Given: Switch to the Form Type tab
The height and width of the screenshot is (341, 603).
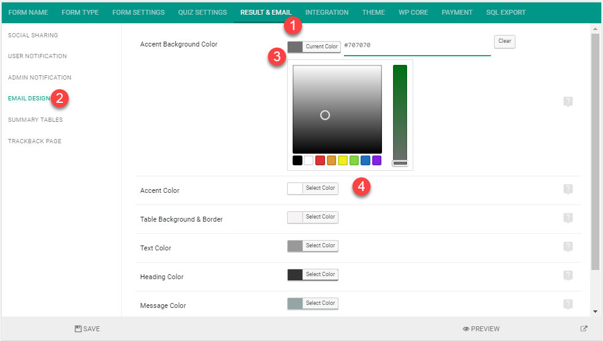Looking at the screenshot, I should click(x=80, y=12).
